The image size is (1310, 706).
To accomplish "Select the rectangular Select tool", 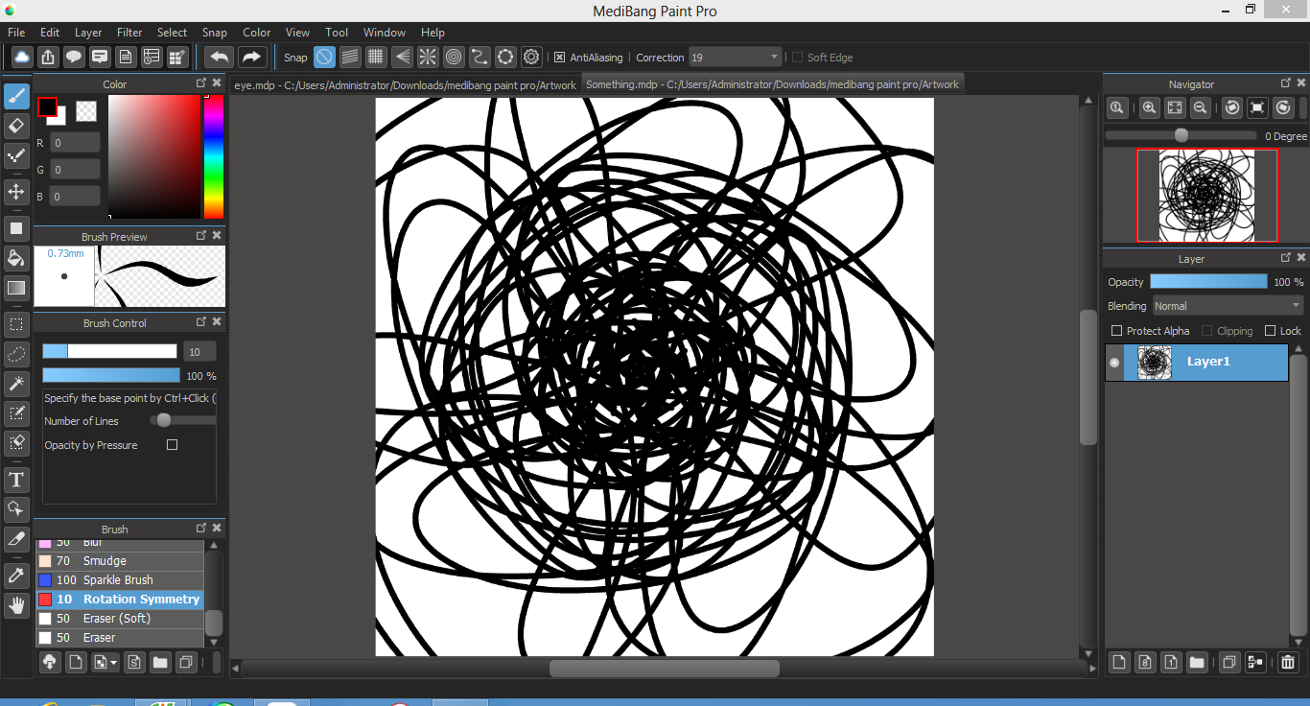I will tap(16, 324).
